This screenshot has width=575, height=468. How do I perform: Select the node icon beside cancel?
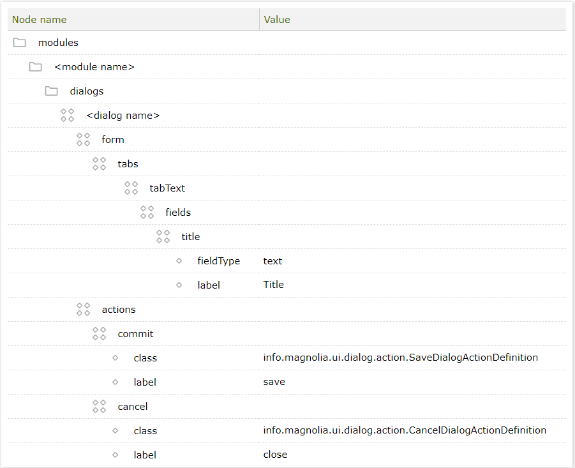(99, 406)
